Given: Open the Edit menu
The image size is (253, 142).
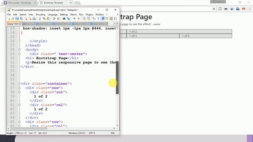Looking at the screenshot, I should click(15, 15).
